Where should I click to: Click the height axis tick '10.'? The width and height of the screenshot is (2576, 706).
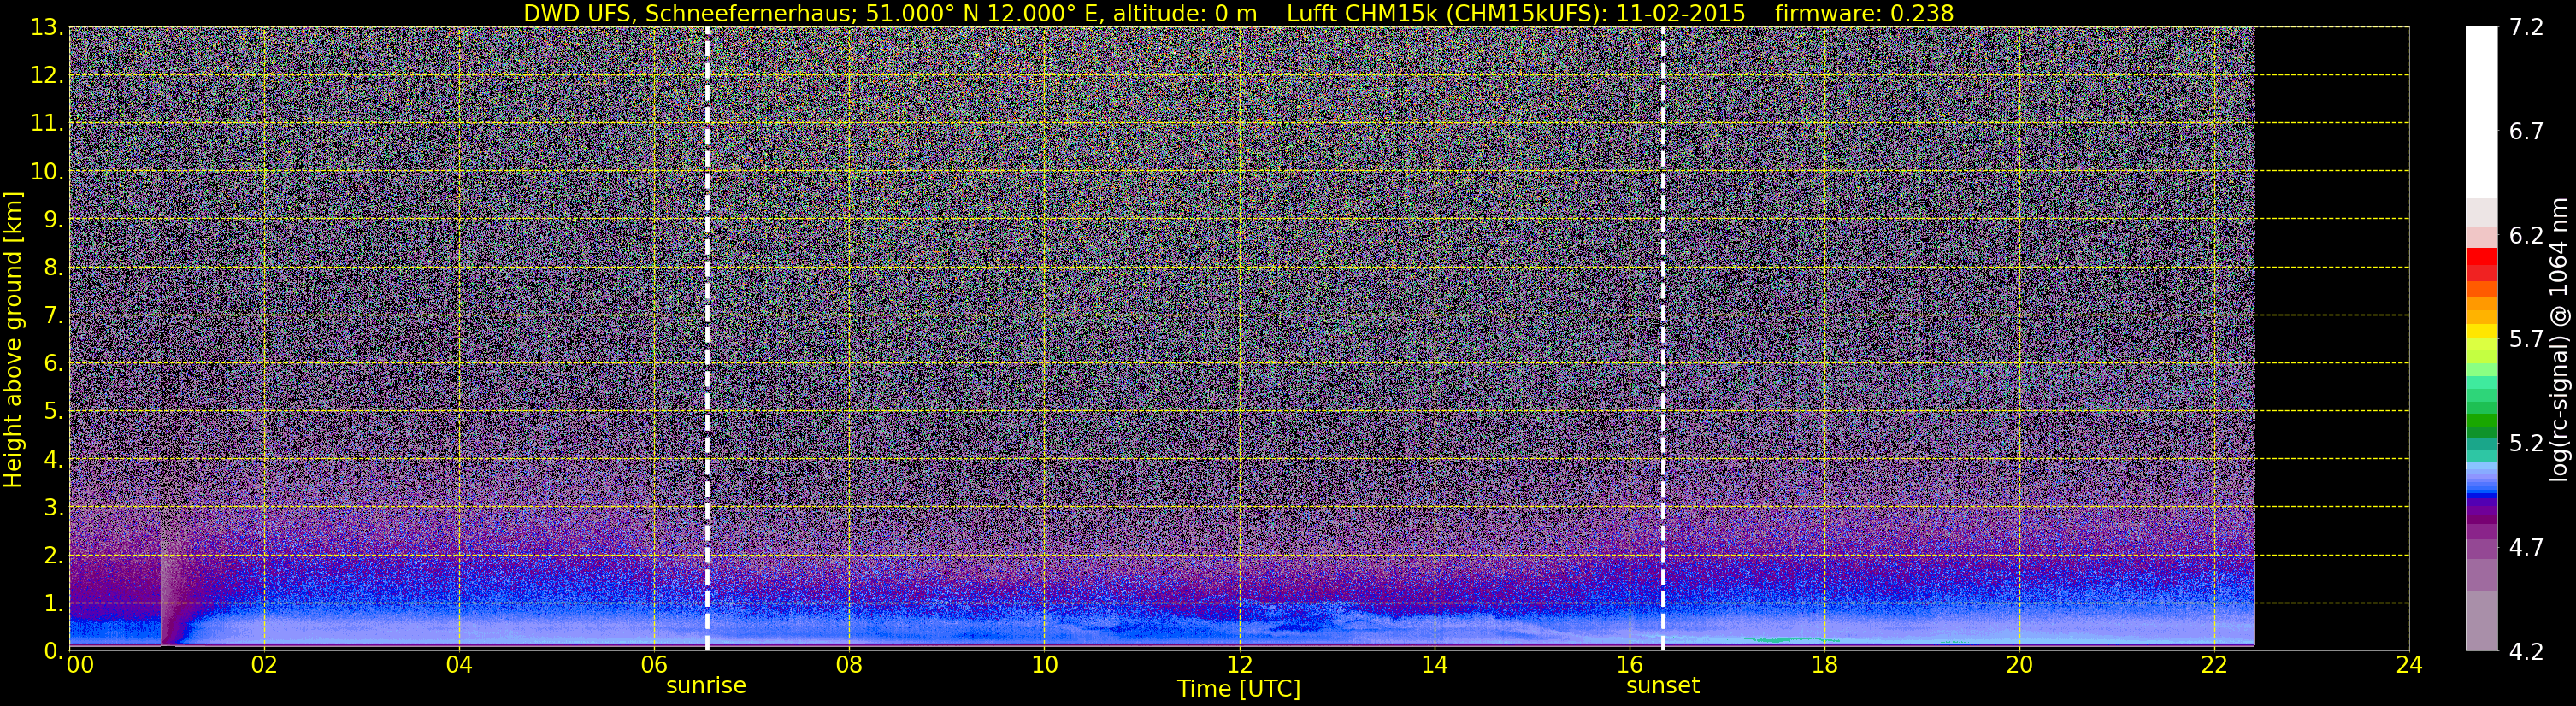point(47,172)
